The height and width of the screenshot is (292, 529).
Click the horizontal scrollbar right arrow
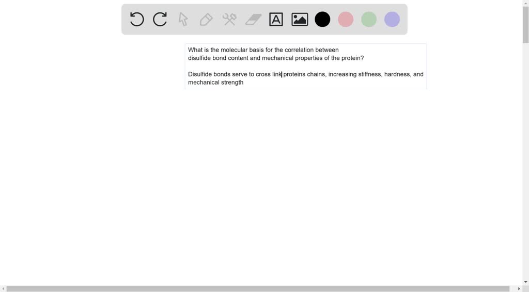[x=519, y=289]
